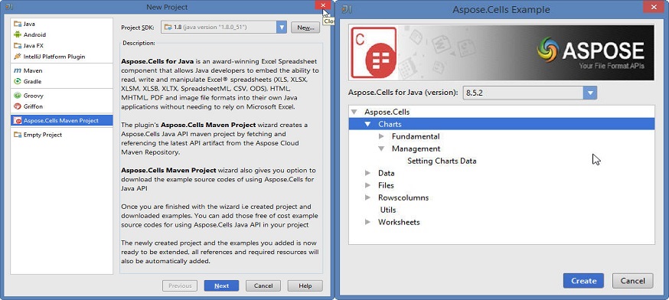Open the Aspose.Cells version dropdown arrow
Image resolution: width=669 pixels, height=300 pixels.
[x=590, y=93]
